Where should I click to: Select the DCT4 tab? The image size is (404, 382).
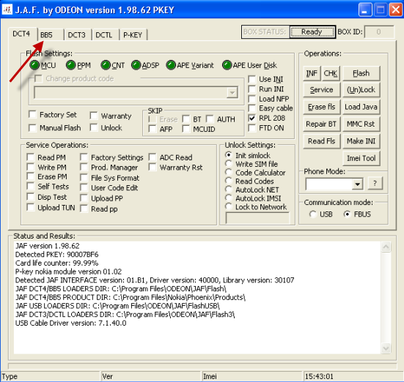[x=23, y=34]
